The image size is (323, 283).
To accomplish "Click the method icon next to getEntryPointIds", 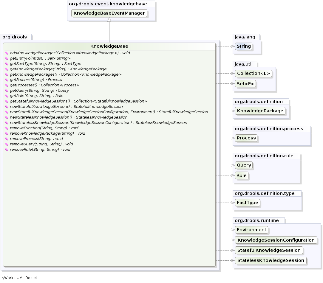I will 7,58.
